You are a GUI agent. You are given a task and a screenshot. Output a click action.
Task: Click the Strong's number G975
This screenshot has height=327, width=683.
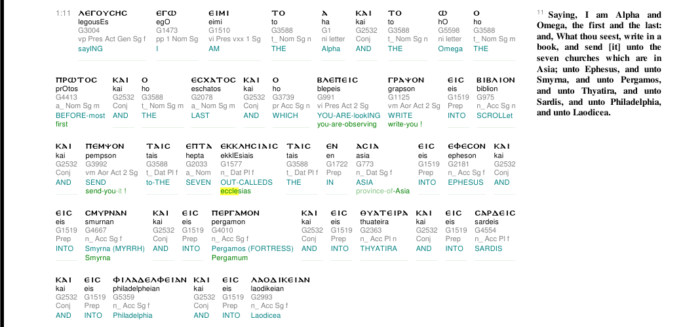[486, 98]
